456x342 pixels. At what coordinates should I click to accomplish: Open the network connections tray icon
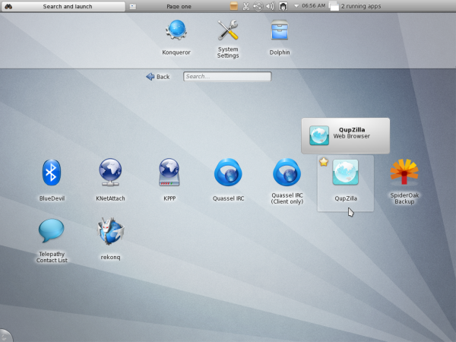click(x=258, y=6)
